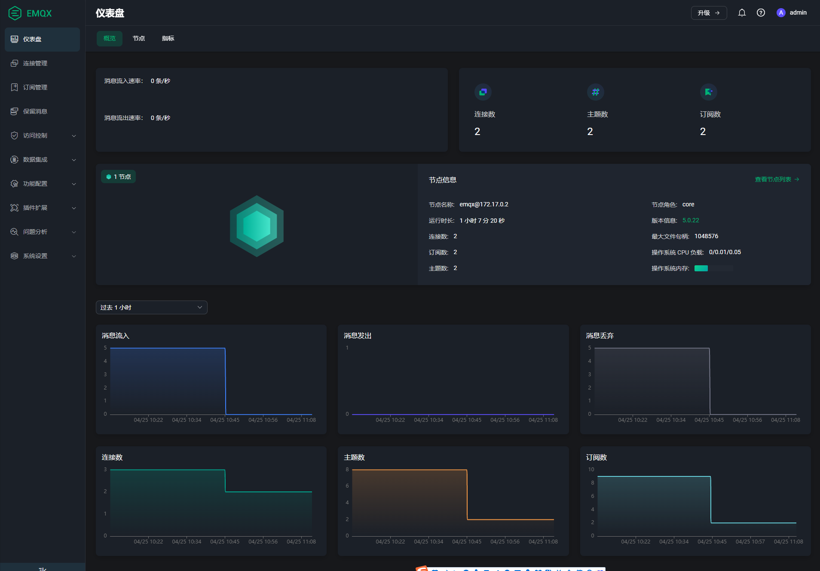This screenshot has height=571, width=820.
Task: Expand the 数据集成 sidebar menu
Action: [42, 160]
